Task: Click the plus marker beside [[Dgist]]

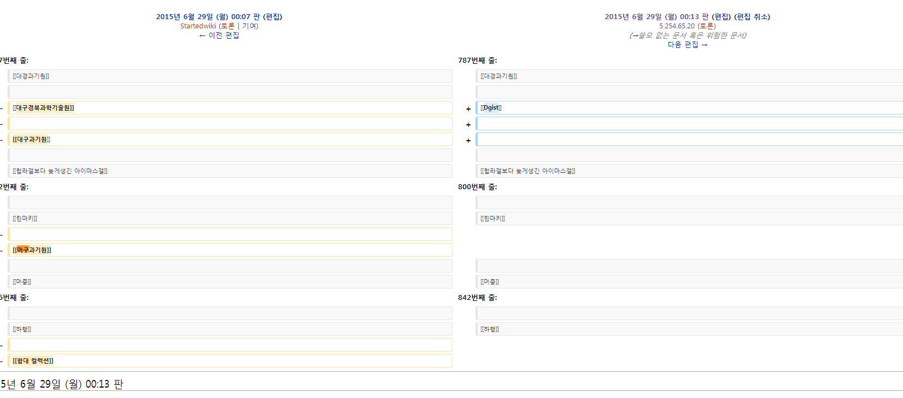Action: coord(468,109)
